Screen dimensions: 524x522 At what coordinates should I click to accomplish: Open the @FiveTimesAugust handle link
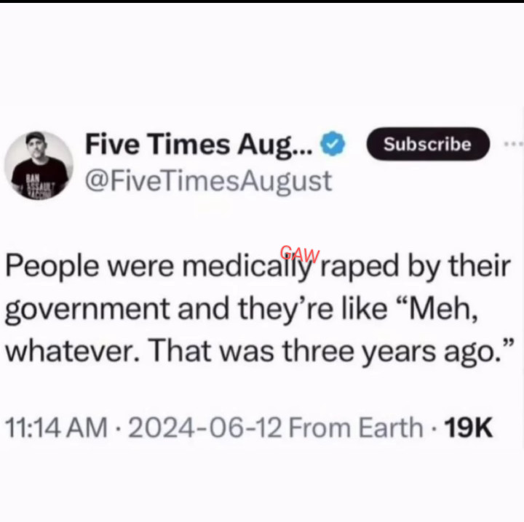(x=209, y=182)
